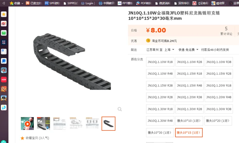Expand the 上海 destination dropdown
This screenshot has width=239, height=143.
[169, 50]
